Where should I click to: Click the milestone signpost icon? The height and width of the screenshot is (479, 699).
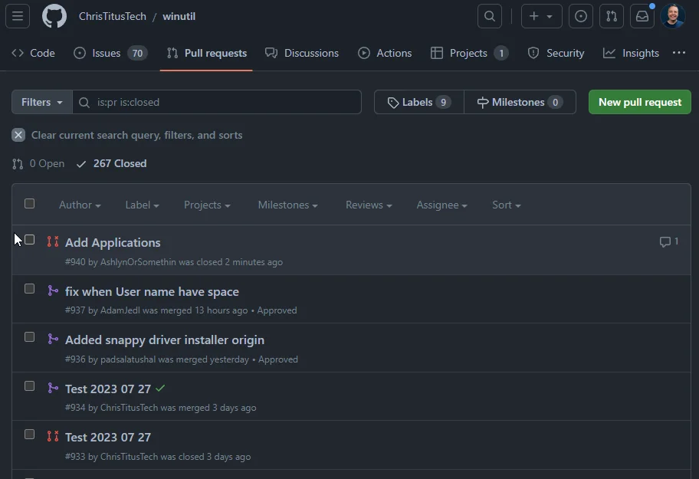(482, 103)
